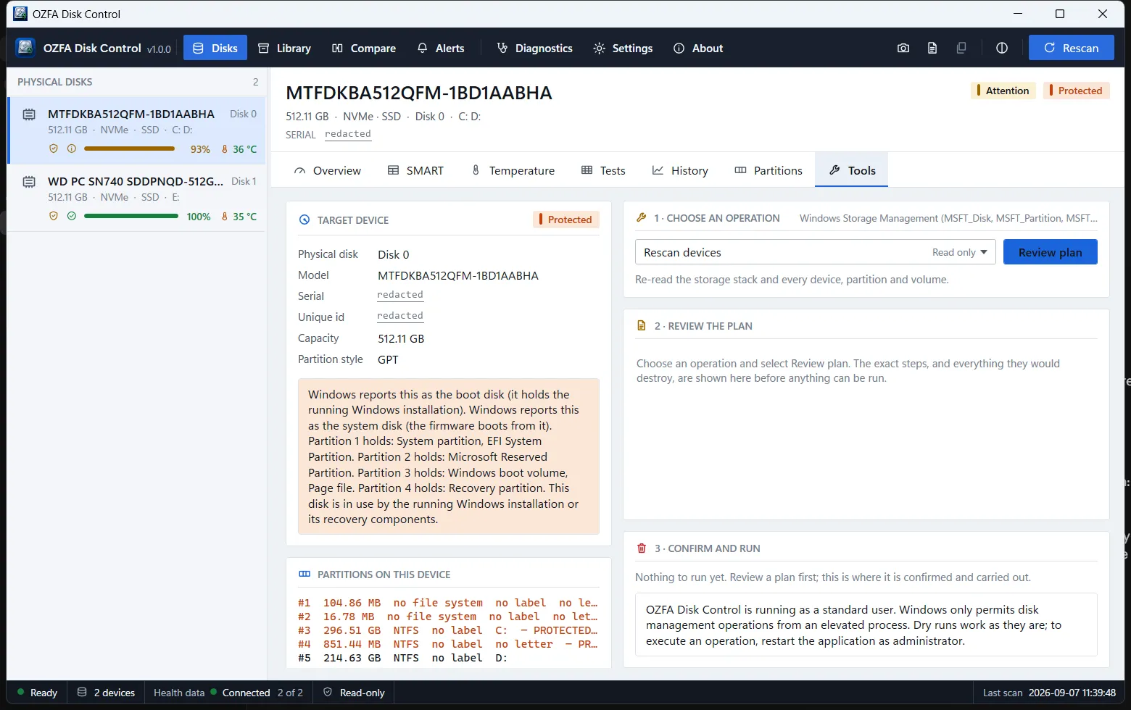Click the partitions icon beside Partitions on this Device

click(304, 575)
